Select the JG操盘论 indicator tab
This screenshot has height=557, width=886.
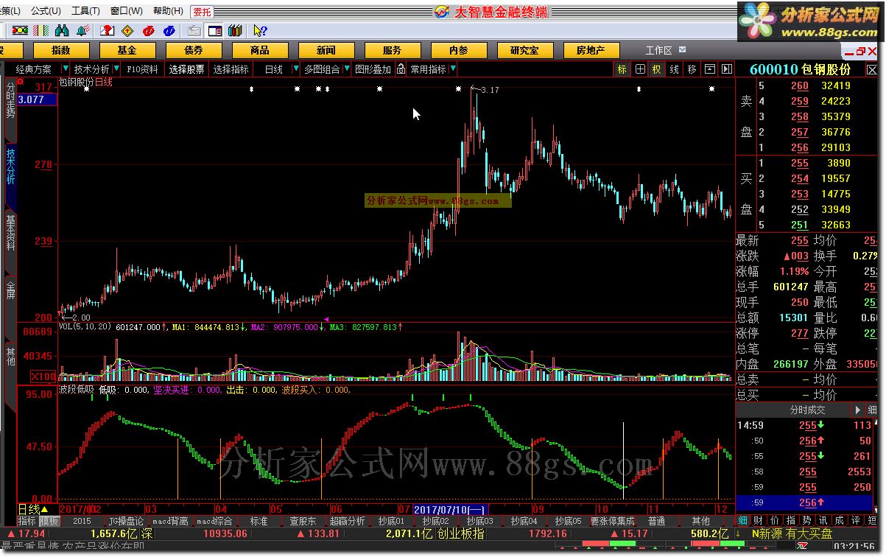coord(126,520)
